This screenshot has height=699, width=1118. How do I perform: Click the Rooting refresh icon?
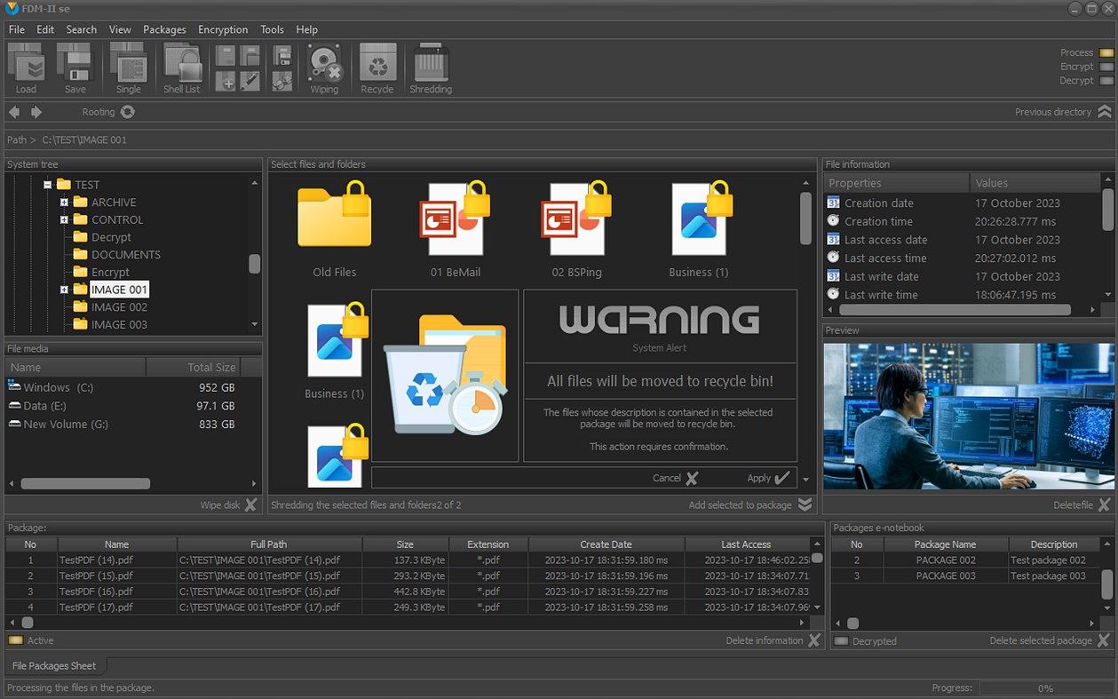tap(128, 112)
